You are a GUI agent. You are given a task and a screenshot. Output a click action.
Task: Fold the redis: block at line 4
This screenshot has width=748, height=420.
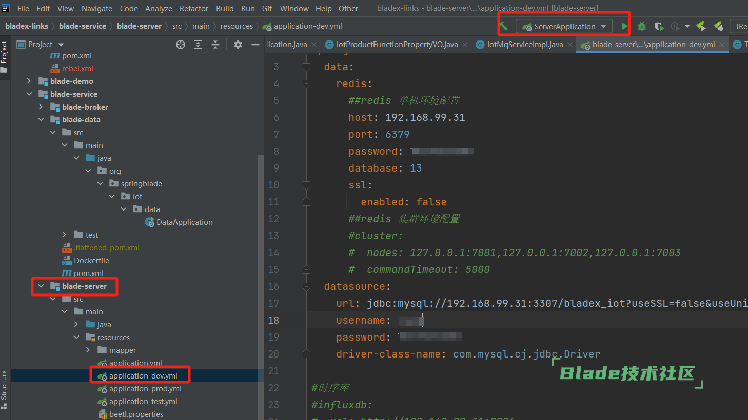tap(306, 83)
